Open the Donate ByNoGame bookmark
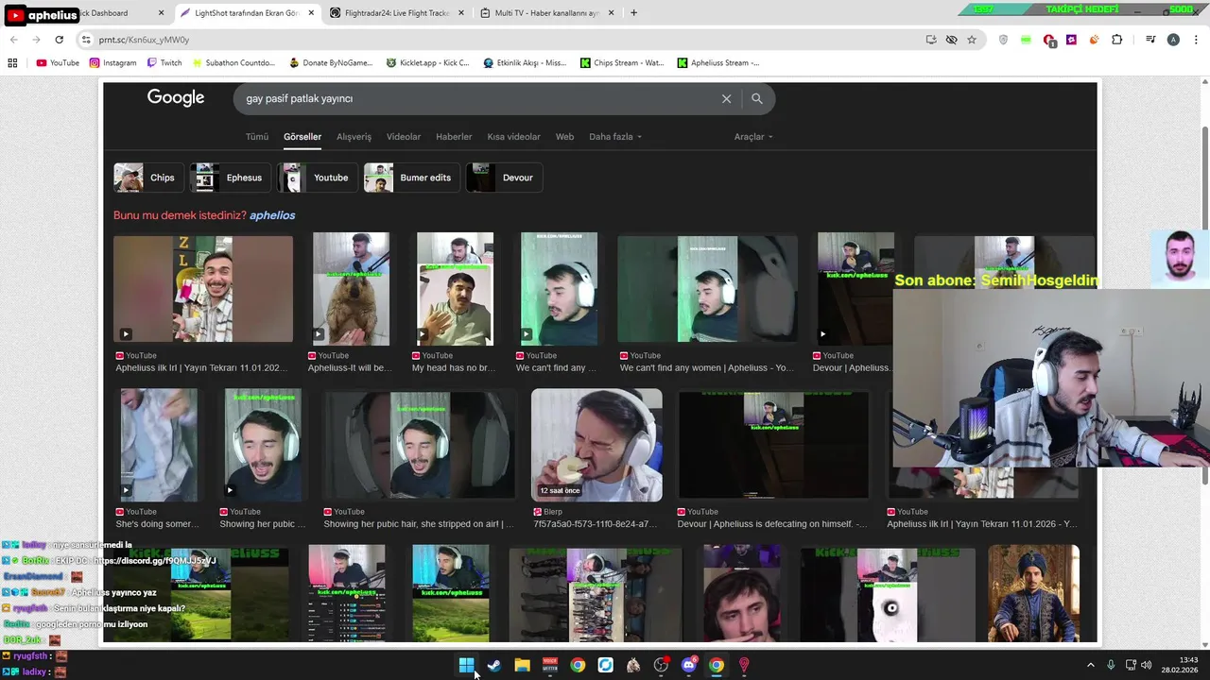 (x=331, y=63)
